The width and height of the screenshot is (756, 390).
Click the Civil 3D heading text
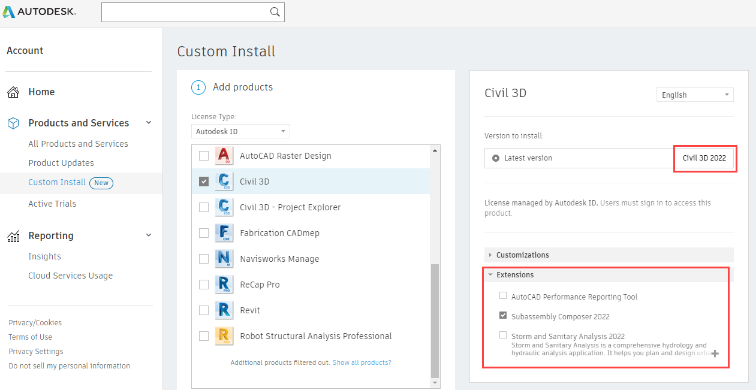click(x=505, y=93)
